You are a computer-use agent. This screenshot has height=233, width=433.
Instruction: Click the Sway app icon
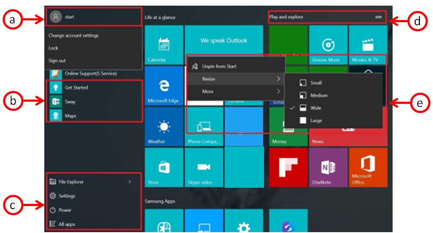[x=56, y=101]
